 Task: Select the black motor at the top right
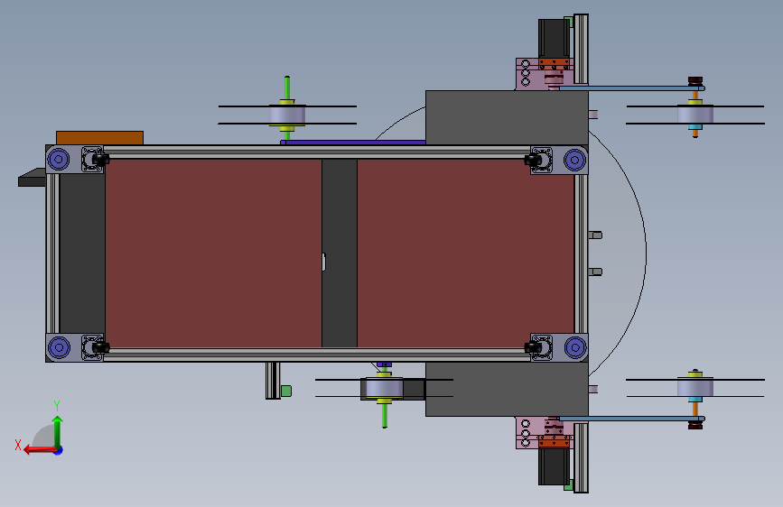(554, 39)
